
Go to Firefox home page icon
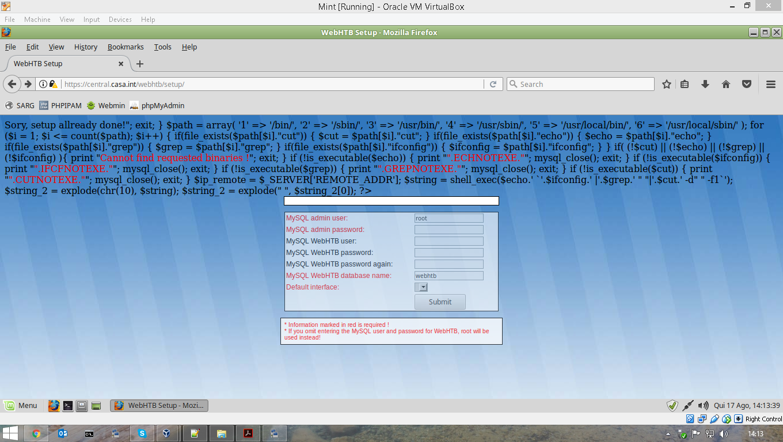coord(726,84)
